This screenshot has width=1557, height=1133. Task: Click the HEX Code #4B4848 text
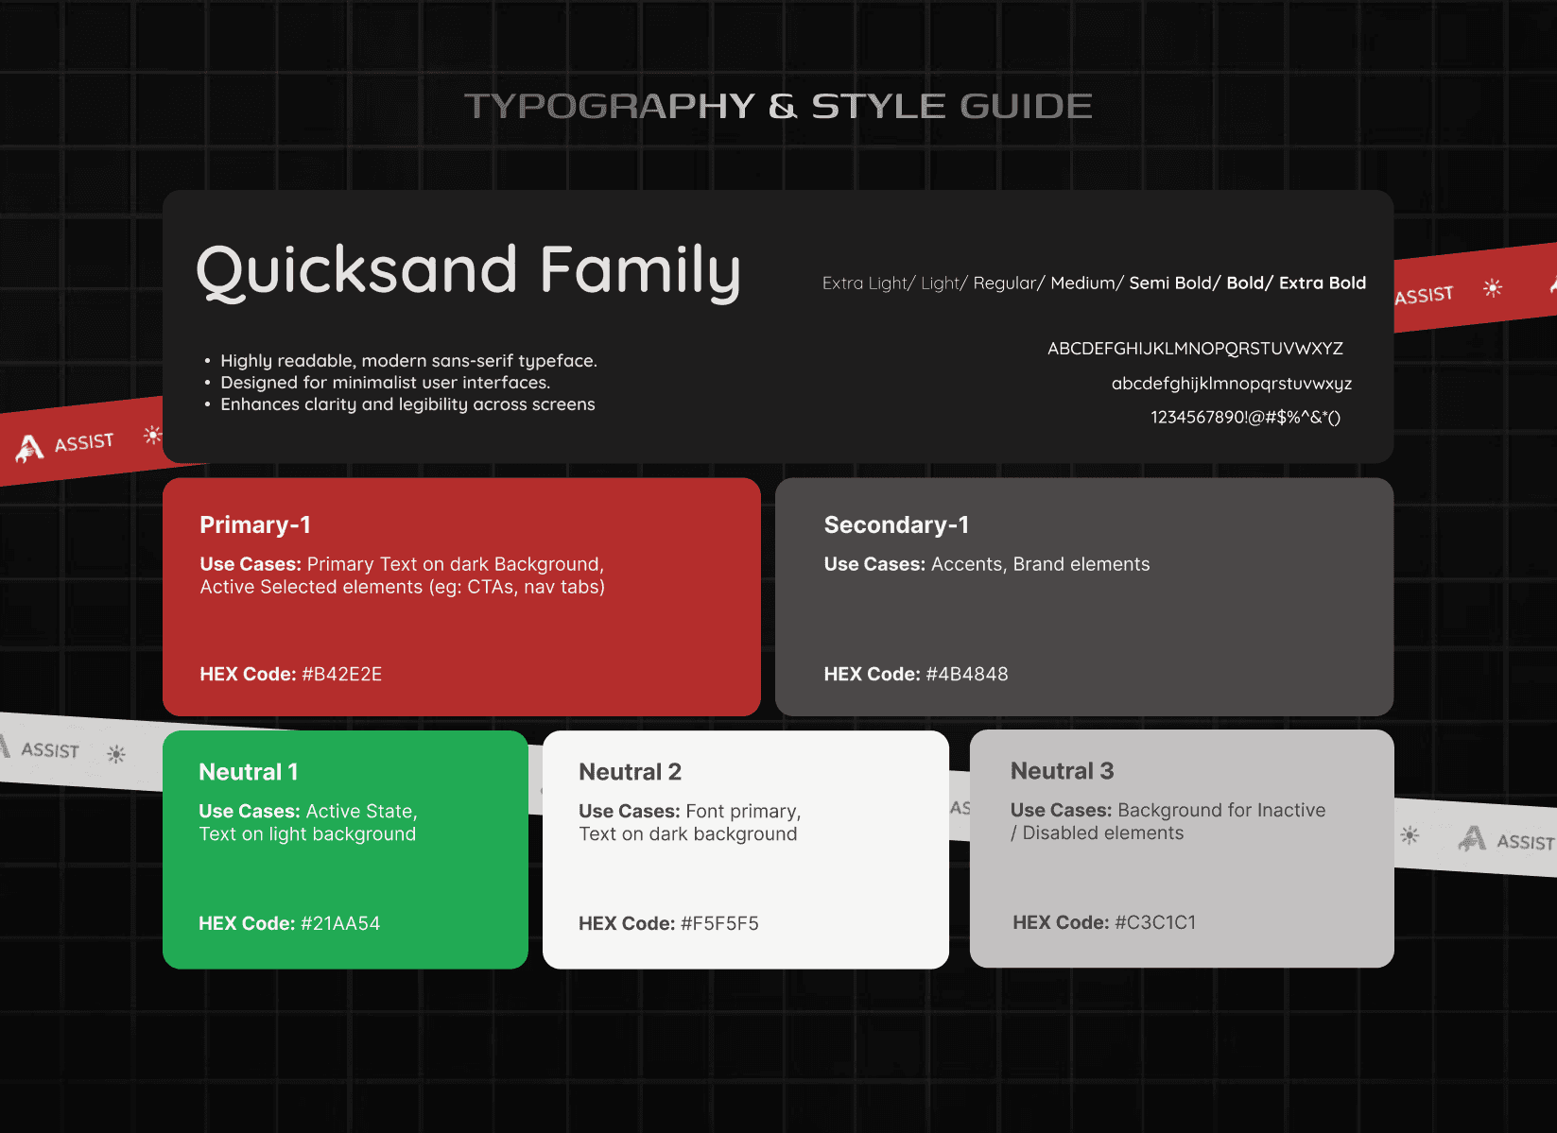(916, 674)
